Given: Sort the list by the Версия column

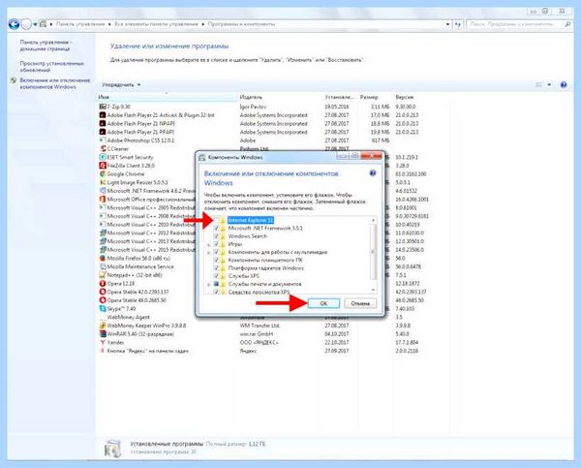Looking at the screenshot, I should coord(421,97).
